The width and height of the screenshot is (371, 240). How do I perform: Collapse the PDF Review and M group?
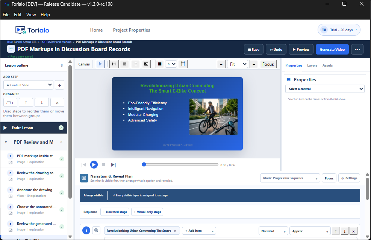(6, 142)
